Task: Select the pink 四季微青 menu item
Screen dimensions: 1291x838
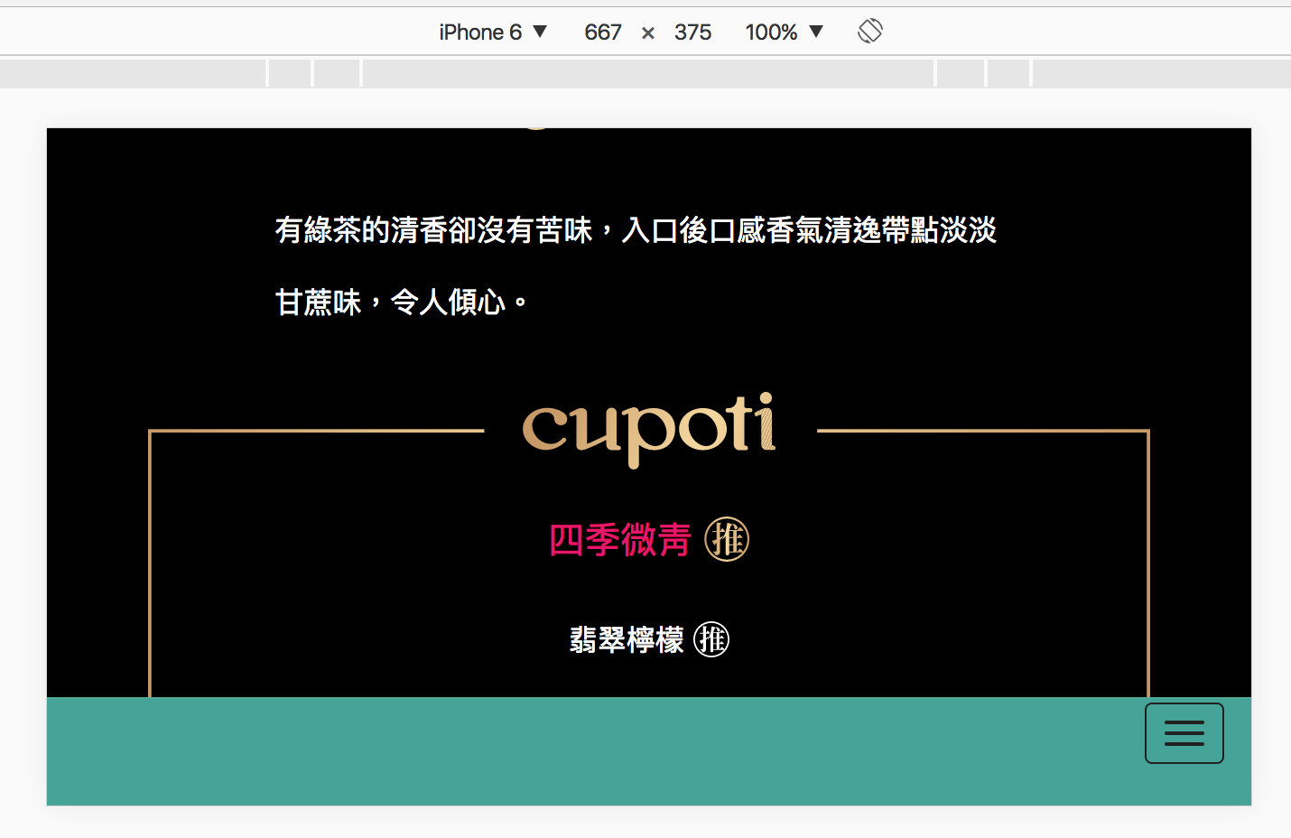Action: [620, 540]
